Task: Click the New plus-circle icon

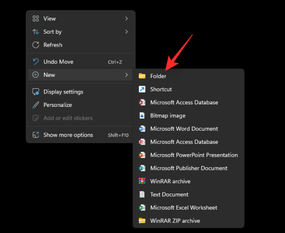Action: click(x=35, y=75)
